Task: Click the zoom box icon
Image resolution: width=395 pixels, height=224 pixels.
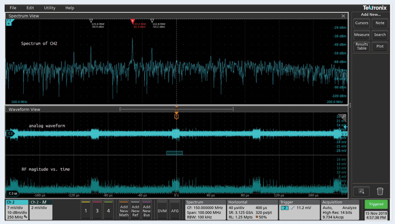Action: coord(361,191)
